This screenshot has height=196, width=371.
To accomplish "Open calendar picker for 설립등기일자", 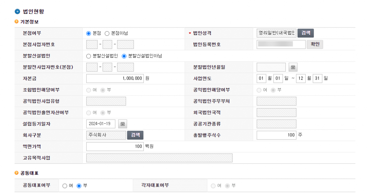I will (122, 124).
